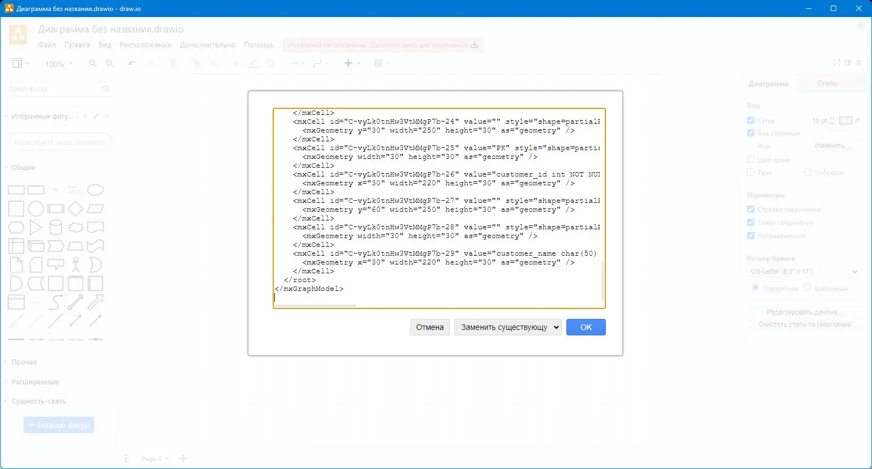Screen dimensions: 872x469
Task: Select the bidirectional block arrow shape
Action: (75, 302)
